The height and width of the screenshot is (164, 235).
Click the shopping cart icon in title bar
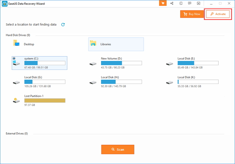click(163, 3)
